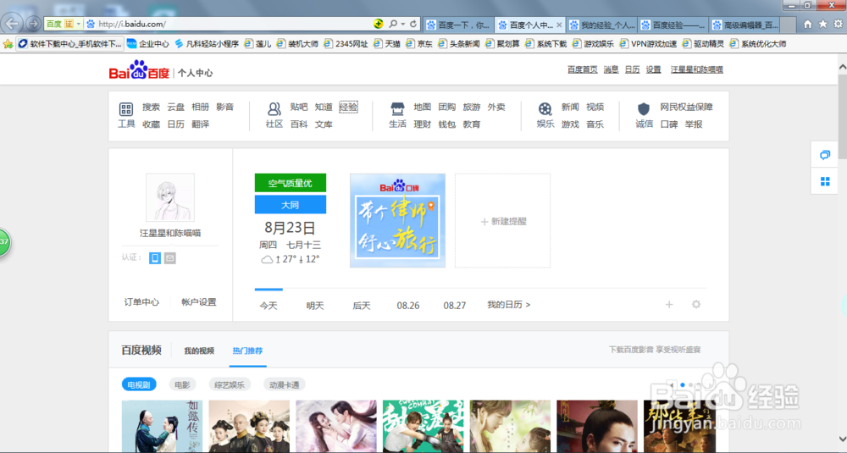Click the 诚信 shield icon
Image resolution: width=847 pixels, height=453 pixels.
644,109
